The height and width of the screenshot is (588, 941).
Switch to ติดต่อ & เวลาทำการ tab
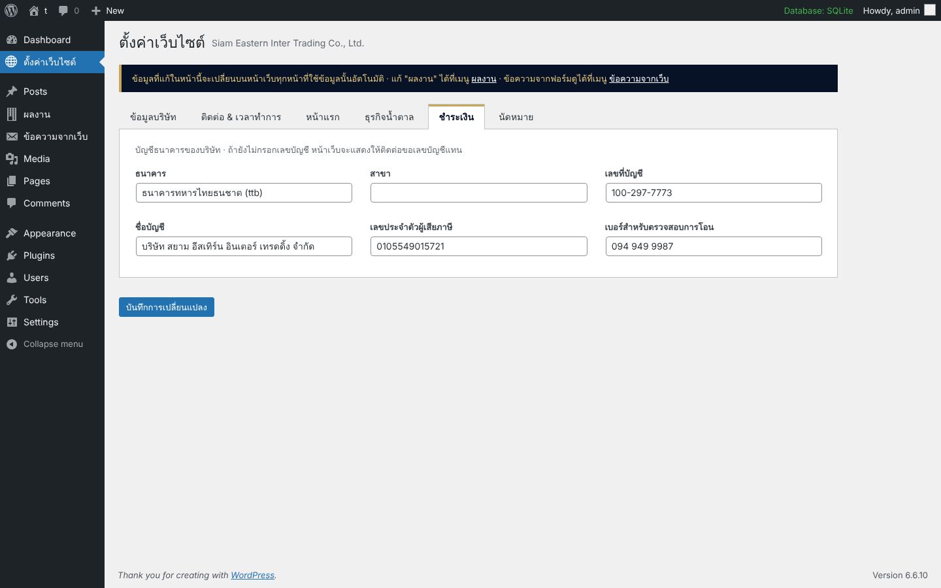[241, 117]
